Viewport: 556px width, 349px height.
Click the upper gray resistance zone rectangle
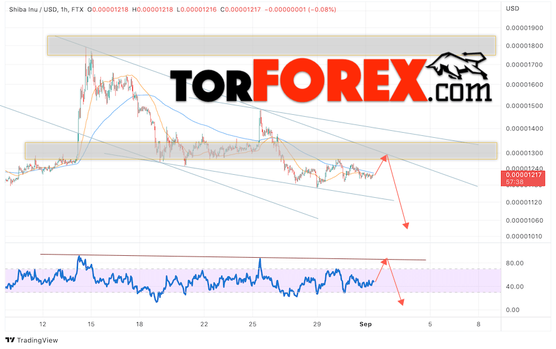pos(272,45)
